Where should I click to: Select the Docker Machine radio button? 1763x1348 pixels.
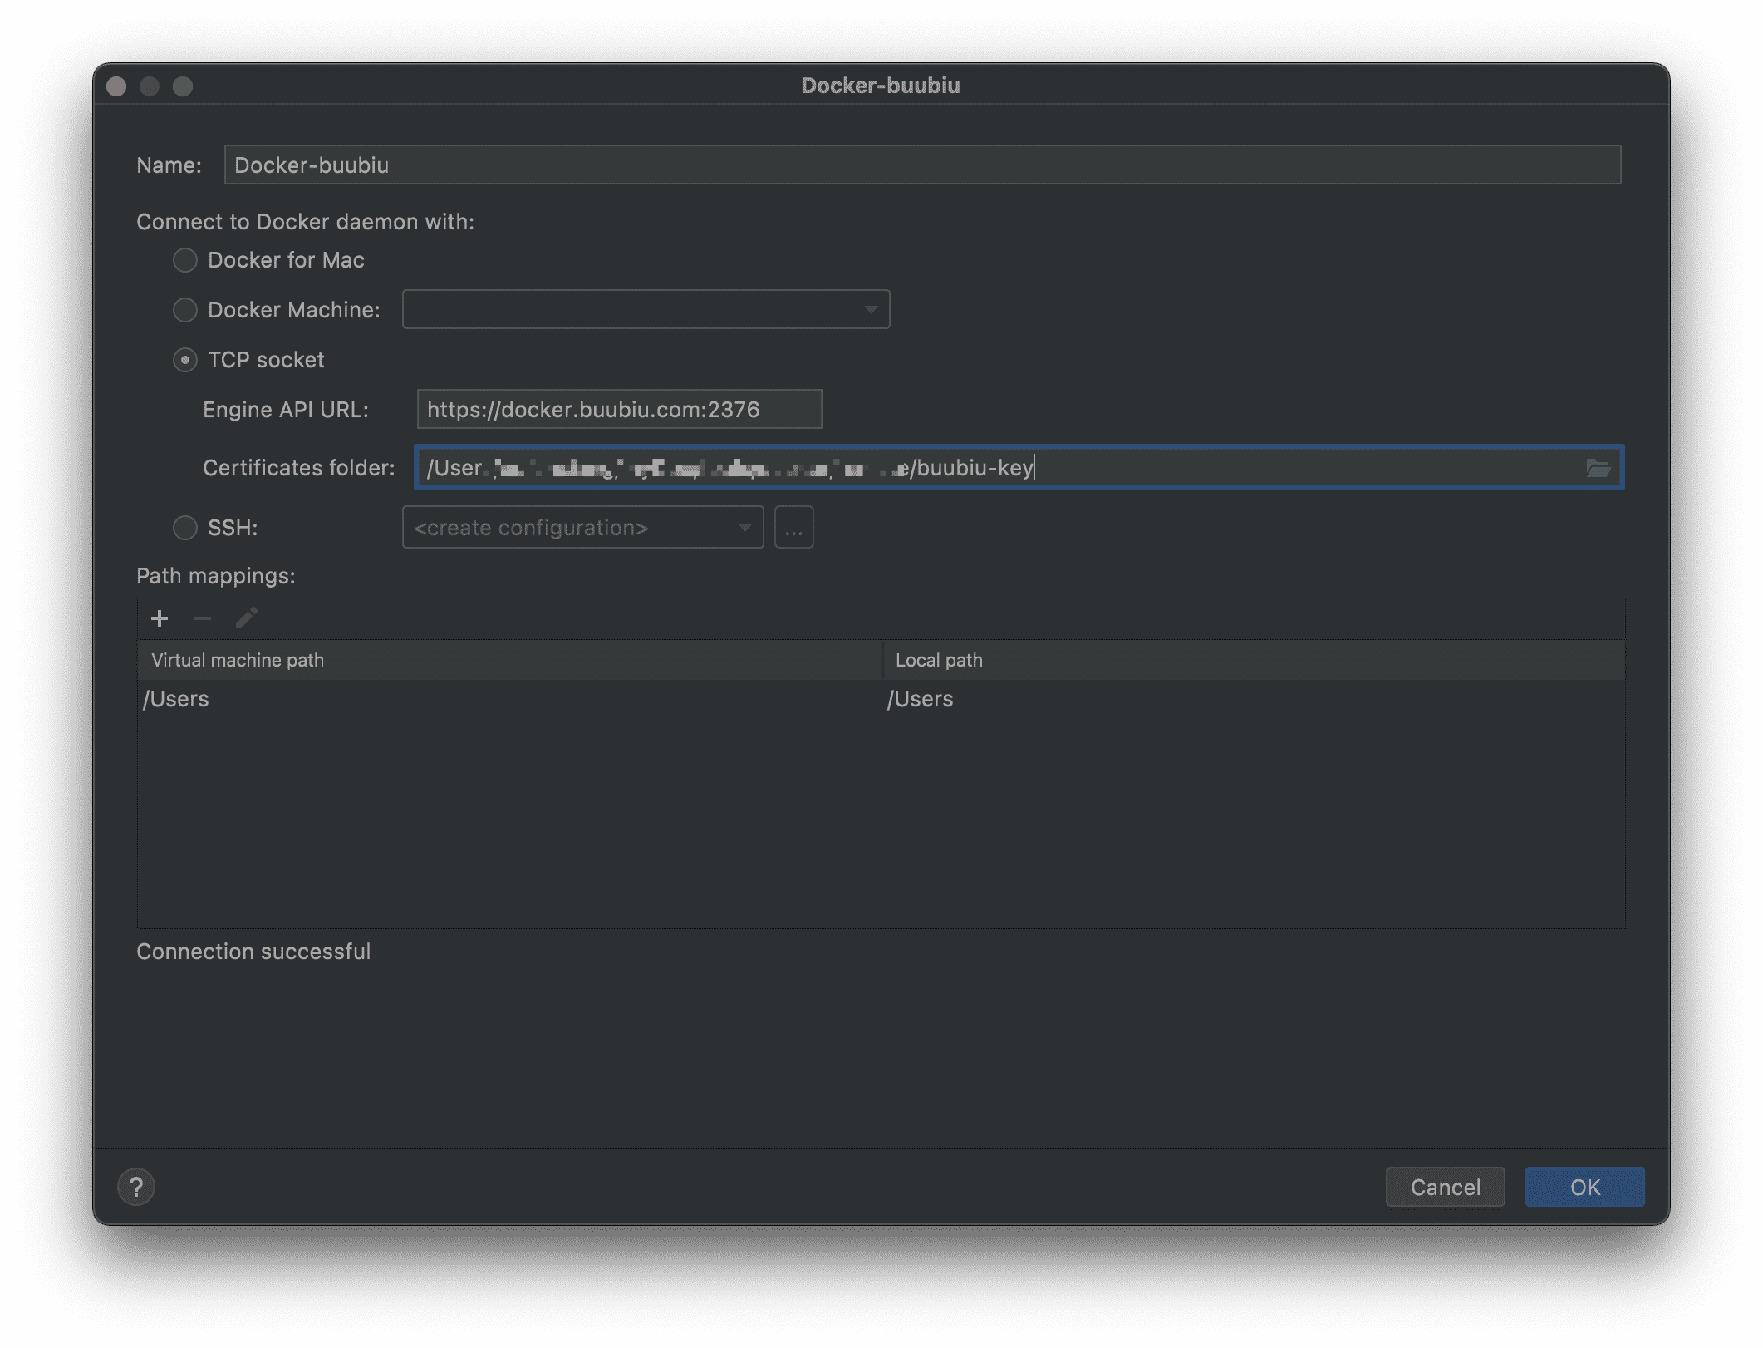coord(185,310)
